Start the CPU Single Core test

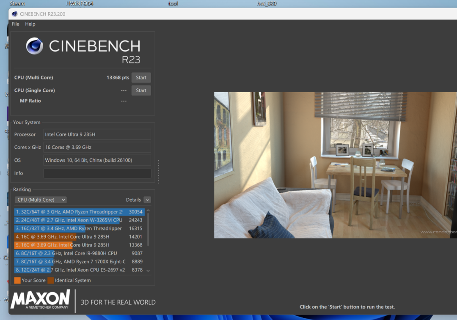coord(141,90)
